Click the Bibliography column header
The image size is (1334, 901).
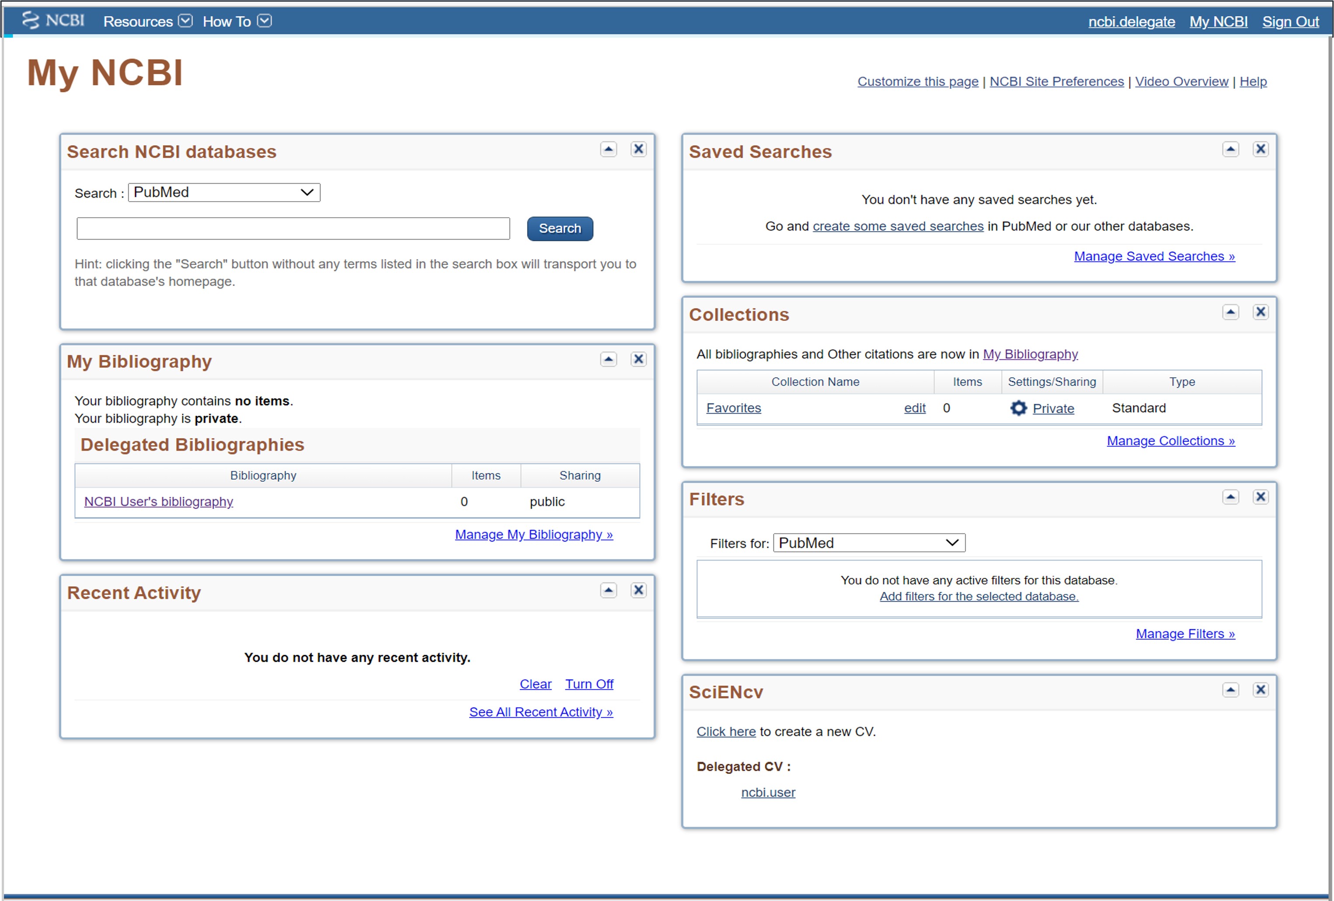263,475
